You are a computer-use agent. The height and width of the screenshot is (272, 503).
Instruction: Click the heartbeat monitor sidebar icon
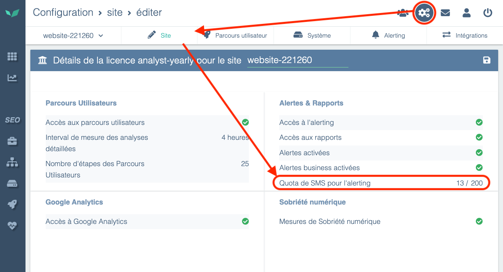[x=12, y=226]
